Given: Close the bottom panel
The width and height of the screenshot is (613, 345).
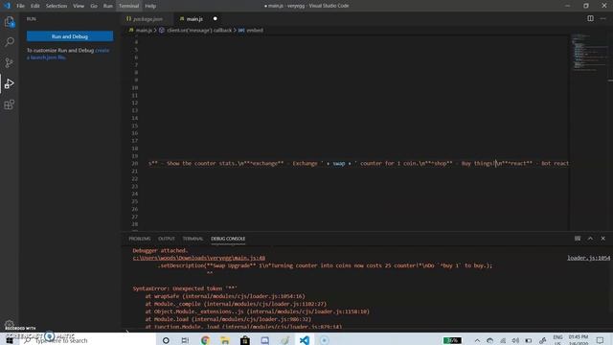Looking at the screenshot, I should [602, 239].
